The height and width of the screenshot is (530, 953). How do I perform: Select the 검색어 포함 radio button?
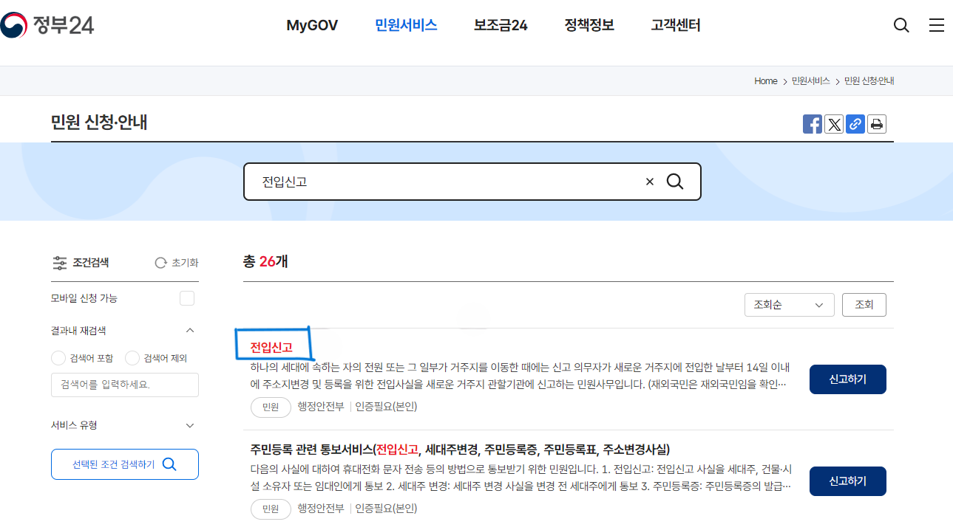tap(58, 358)
